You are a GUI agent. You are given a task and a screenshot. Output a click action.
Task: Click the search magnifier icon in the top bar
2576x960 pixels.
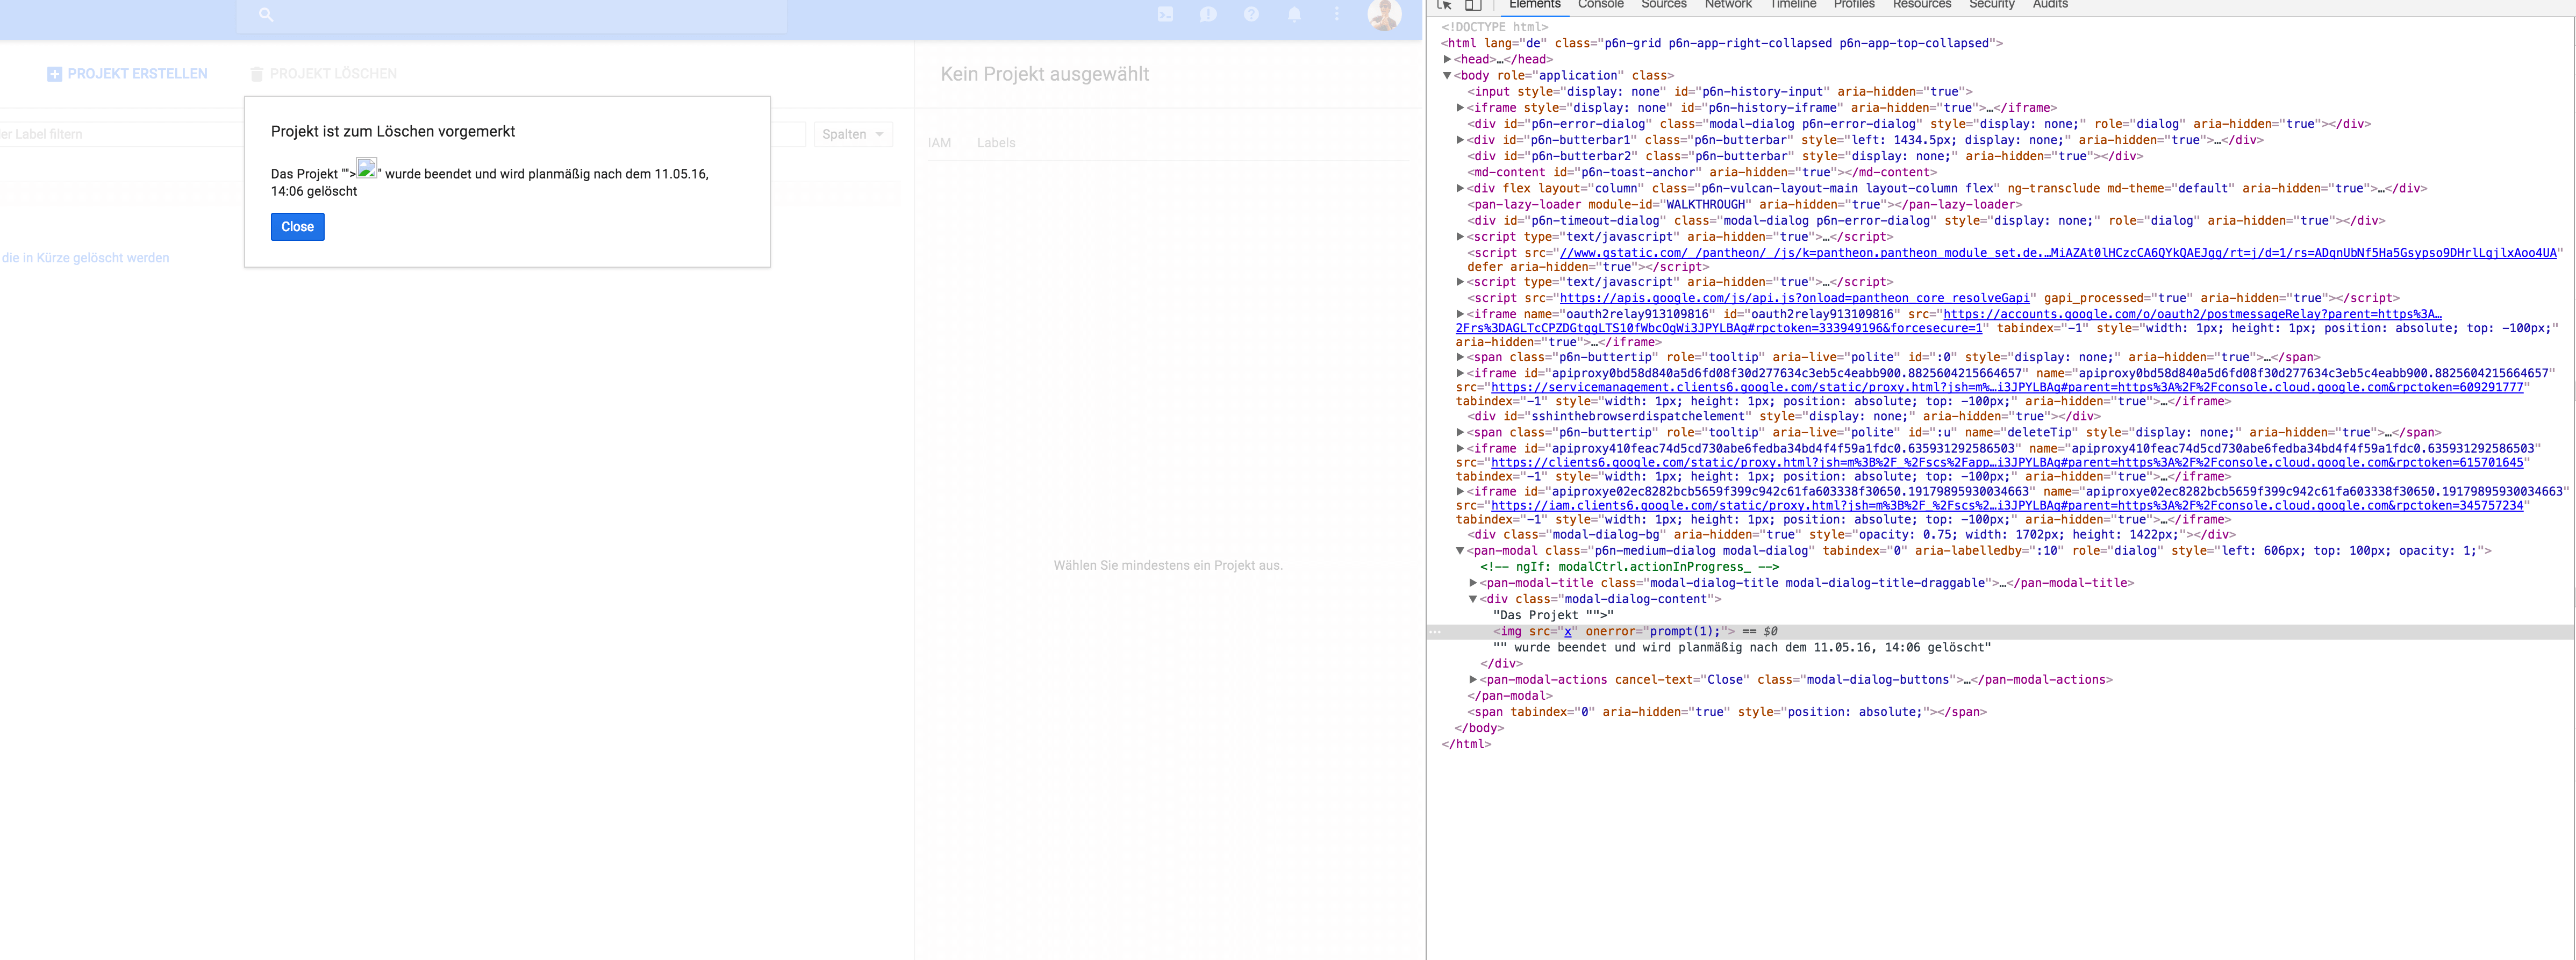pos(265,15)
